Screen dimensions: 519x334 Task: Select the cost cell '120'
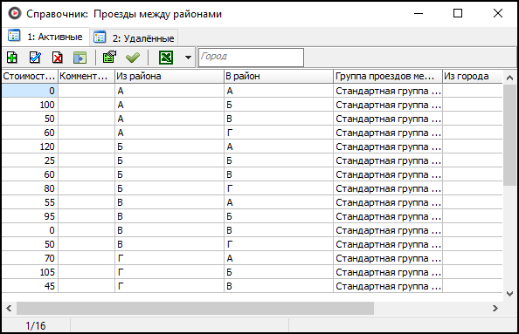(x=30, y=147)
